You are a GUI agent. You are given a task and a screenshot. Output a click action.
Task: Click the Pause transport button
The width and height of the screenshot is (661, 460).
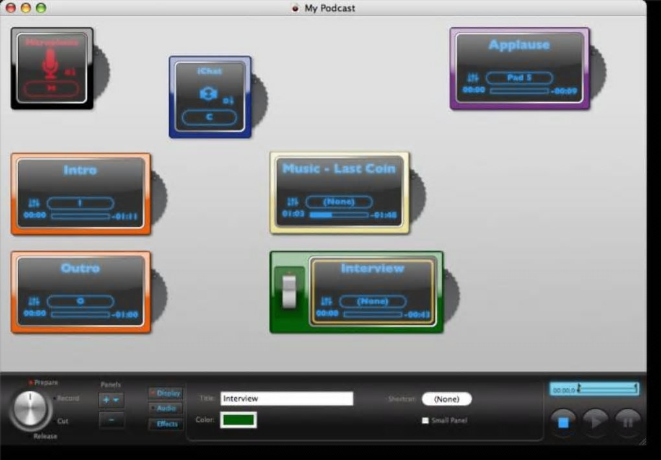point(628,422)
